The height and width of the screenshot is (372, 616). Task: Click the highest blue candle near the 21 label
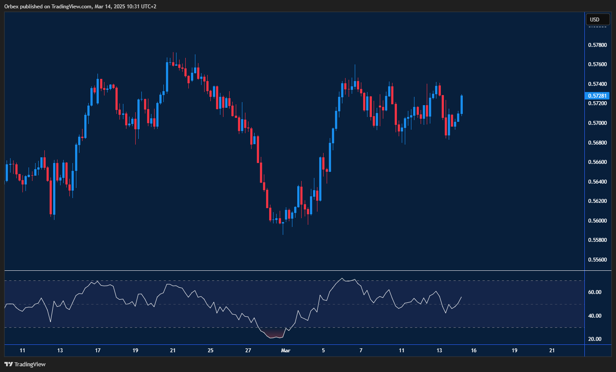[x=168, y=77]
